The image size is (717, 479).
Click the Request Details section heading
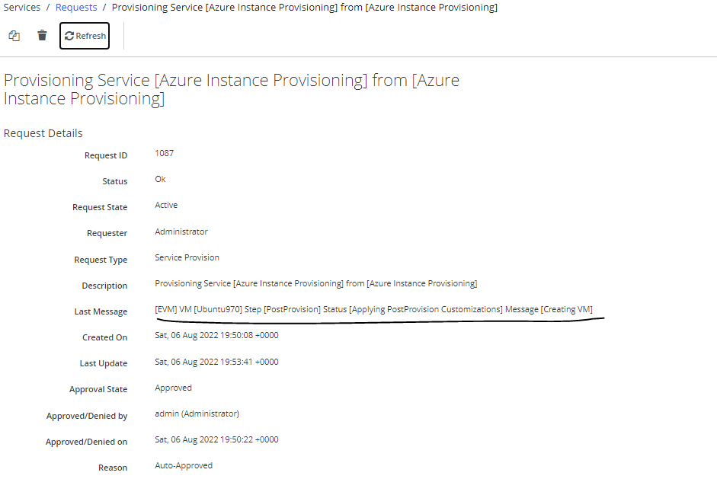tap(43, 133)
